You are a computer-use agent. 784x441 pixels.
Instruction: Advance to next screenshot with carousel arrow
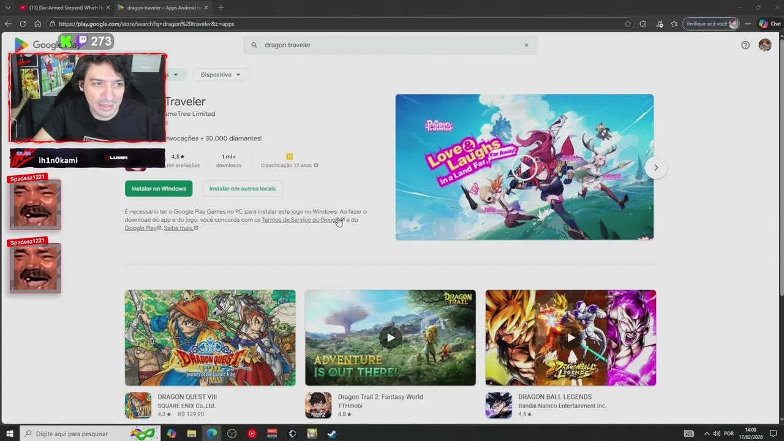(x=656, y=168)
